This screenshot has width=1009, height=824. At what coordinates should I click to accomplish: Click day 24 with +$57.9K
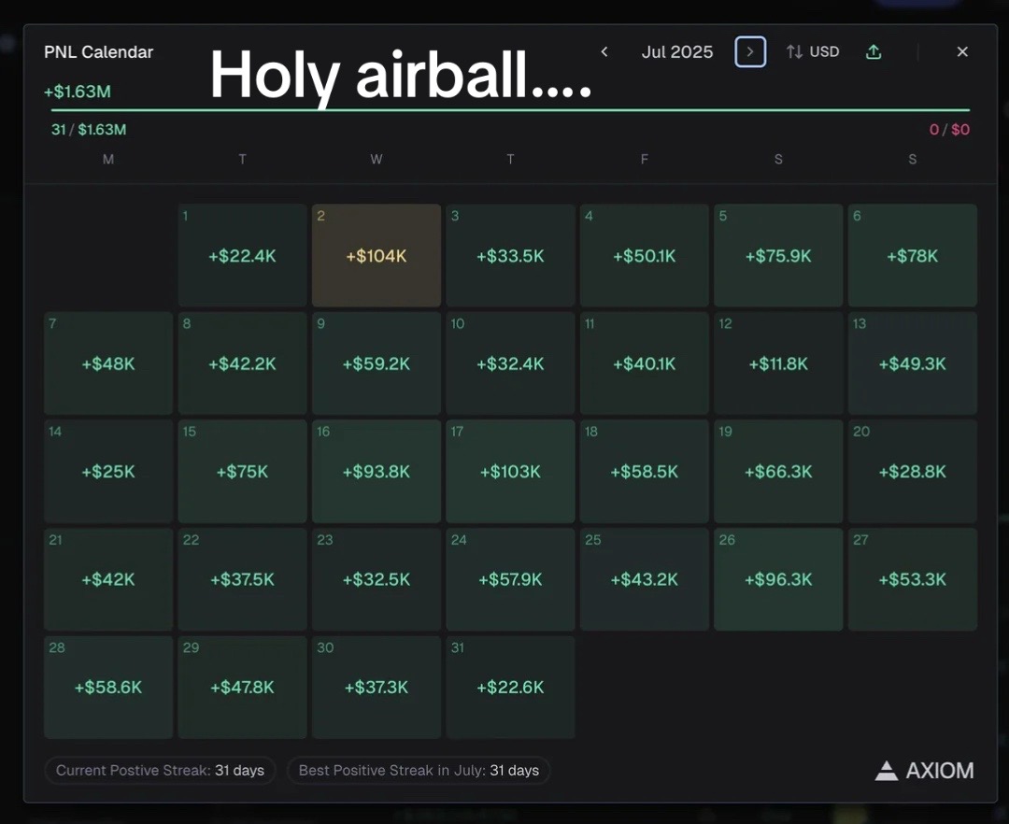point(510,579)
